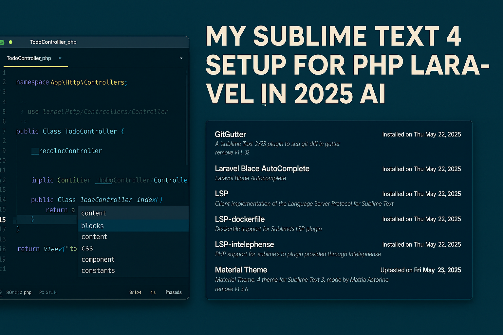Image resolution: width=503 pixels, height=335 pixels.
Task: Open the Material Theme plugin entry
Action: (241, 270)
